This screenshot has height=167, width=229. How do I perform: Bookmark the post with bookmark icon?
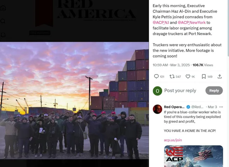(204, 77)
